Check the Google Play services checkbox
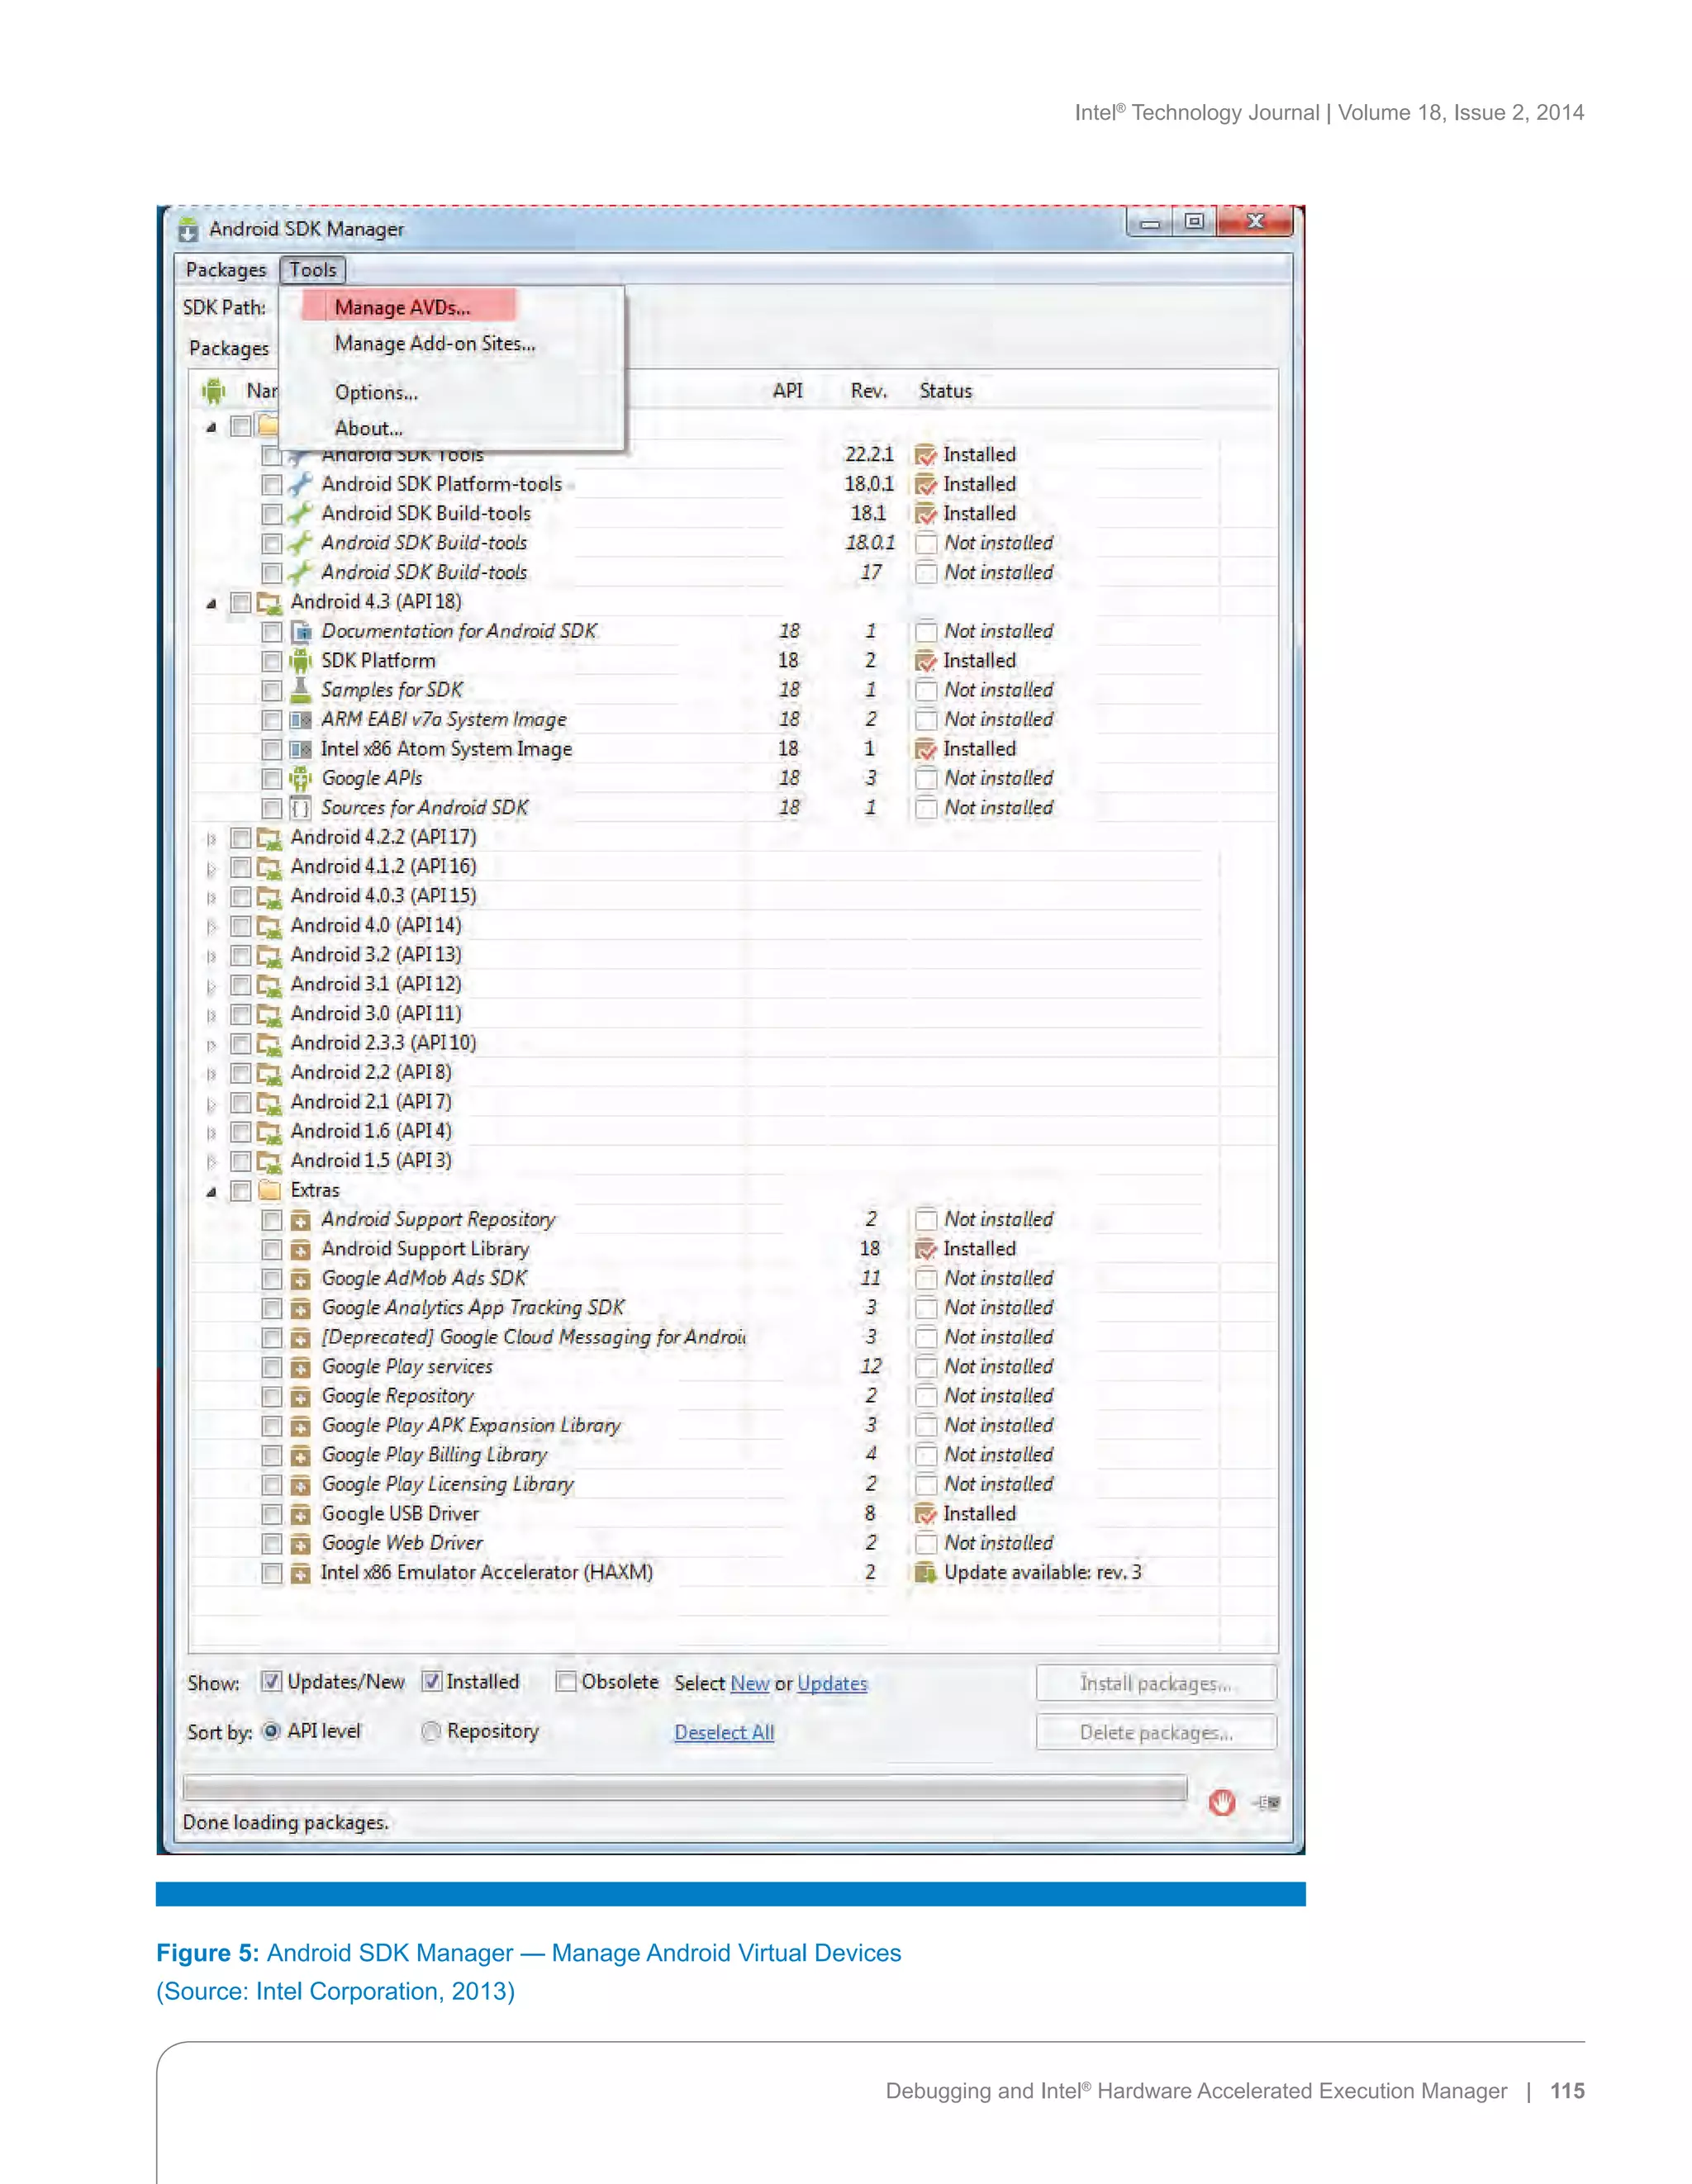Viewport: 1692px width, 2184px height. (x=271, y=1367)
